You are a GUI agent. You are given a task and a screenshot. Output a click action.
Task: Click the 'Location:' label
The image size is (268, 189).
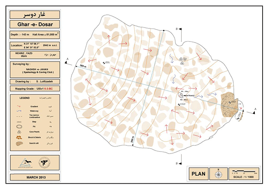click(17, 45)
